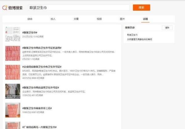Open topic #散装卫生巾网店卫生许可证系盗用#
185x129 pixels.
(x=42, y=48)
